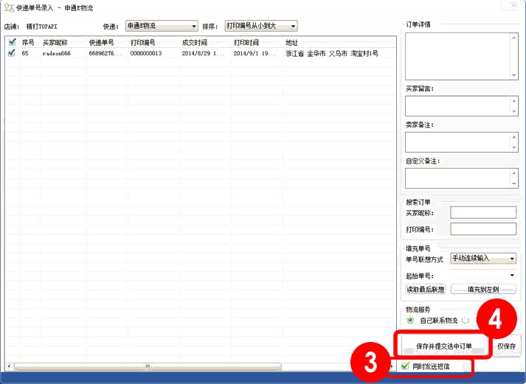Sort by the 地址 column header
This screenshot has height=384, width=526.
[x=291, y=43]
